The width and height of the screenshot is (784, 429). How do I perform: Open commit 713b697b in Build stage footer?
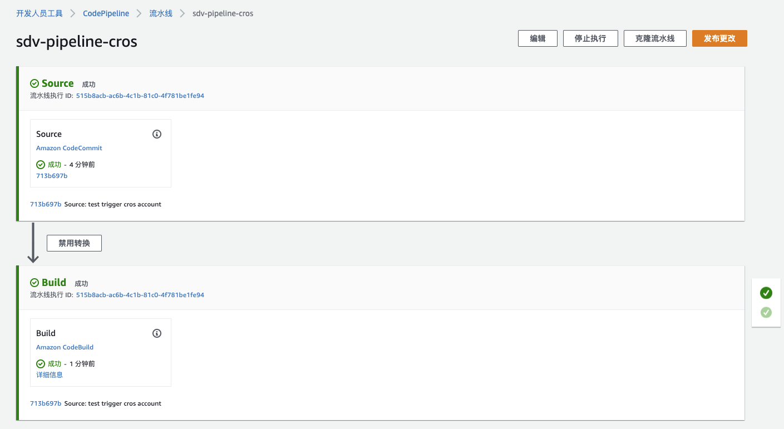(46, 403)
